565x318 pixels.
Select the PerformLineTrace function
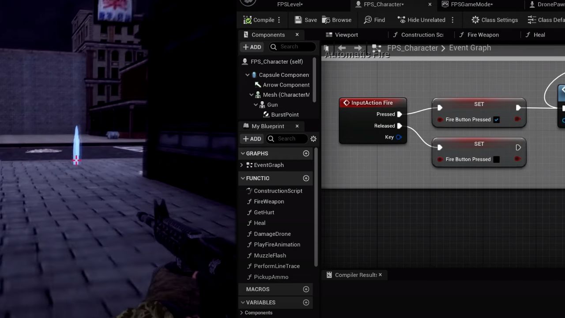click(x=277, y=266)
